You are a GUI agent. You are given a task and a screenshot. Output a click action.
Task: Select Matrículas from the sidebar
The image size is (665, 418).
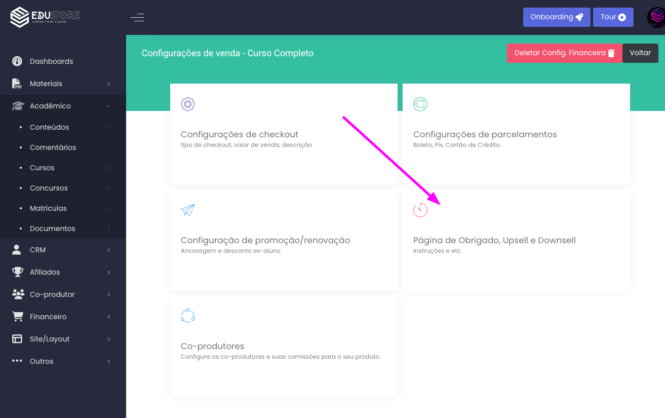click(x=48, y=208)
